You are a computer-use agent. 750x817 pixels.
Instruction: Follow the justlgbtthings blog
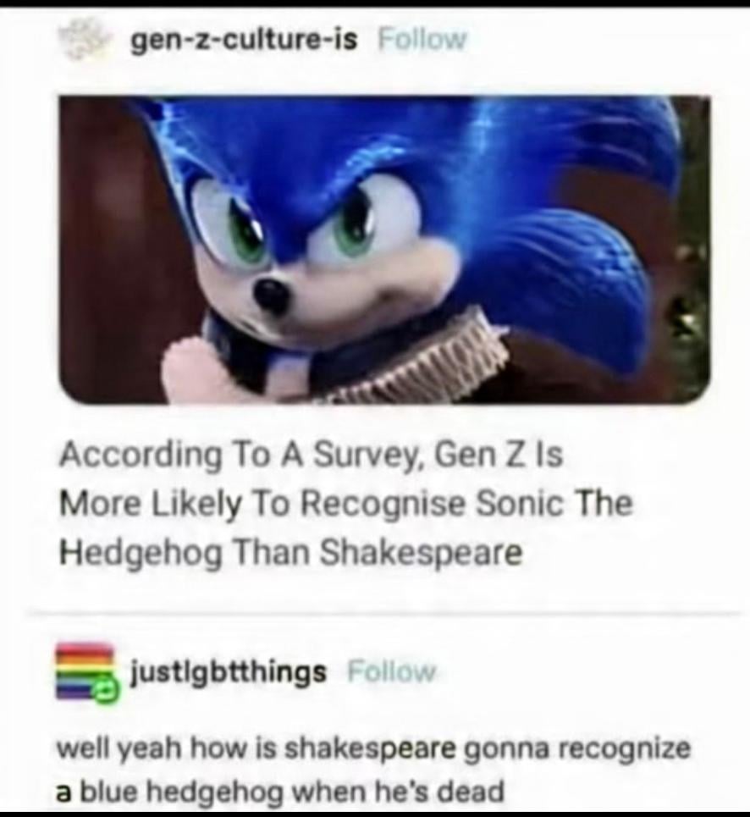[x=393, y=672]
